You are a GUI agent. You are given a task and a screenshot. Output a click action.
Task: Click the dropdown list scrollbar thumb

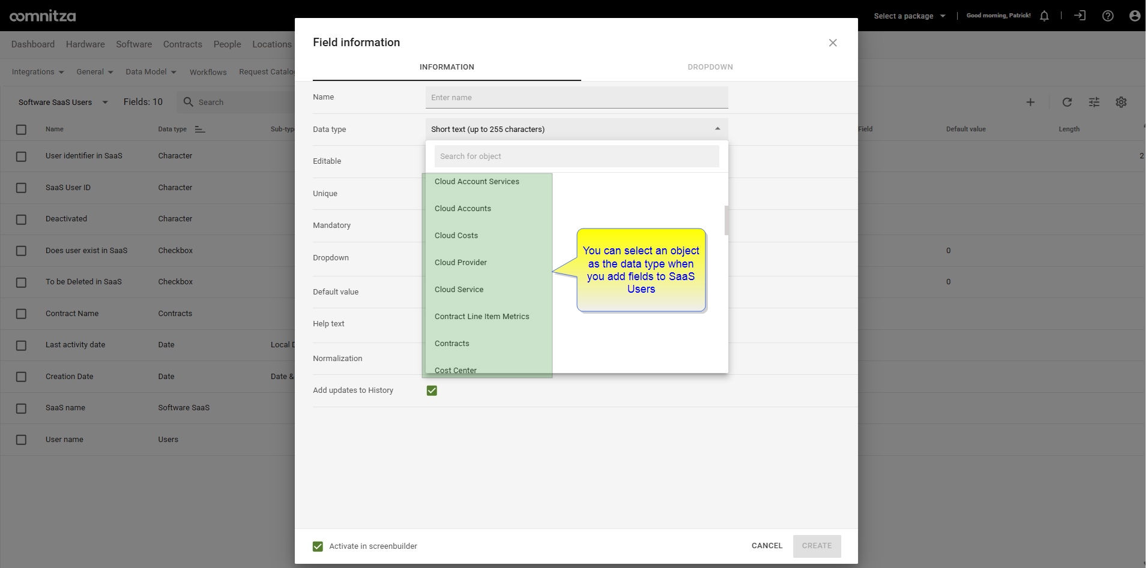pyautogui.click(x=727, y=221)
